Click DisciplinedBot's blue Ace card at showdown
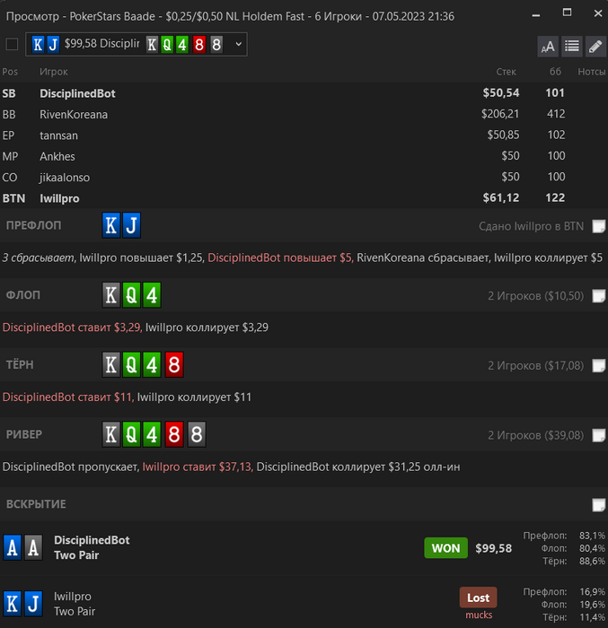Viewport: 608px width, 628px height. tap(12, 547)
